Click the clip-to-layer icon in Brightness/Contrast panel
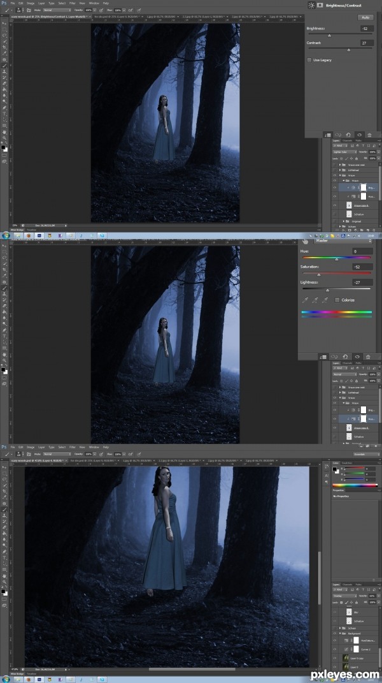This screenshot has height=683, width=382. click(328, 135)
